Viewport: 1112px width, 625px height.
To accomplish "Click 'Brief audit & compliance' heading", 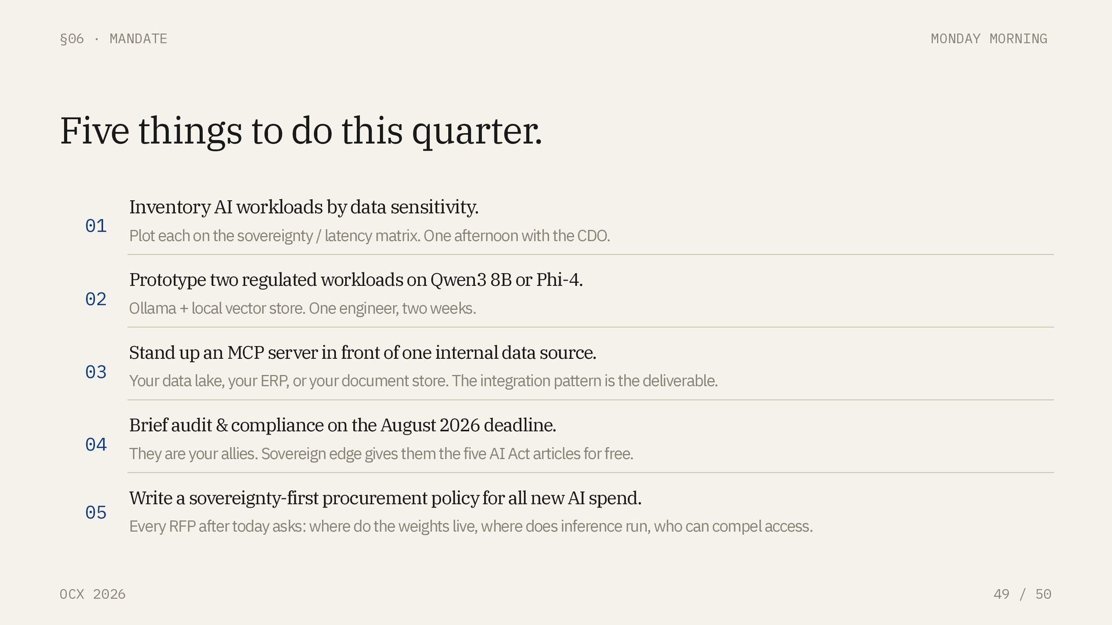I will [x=342, y=425].
